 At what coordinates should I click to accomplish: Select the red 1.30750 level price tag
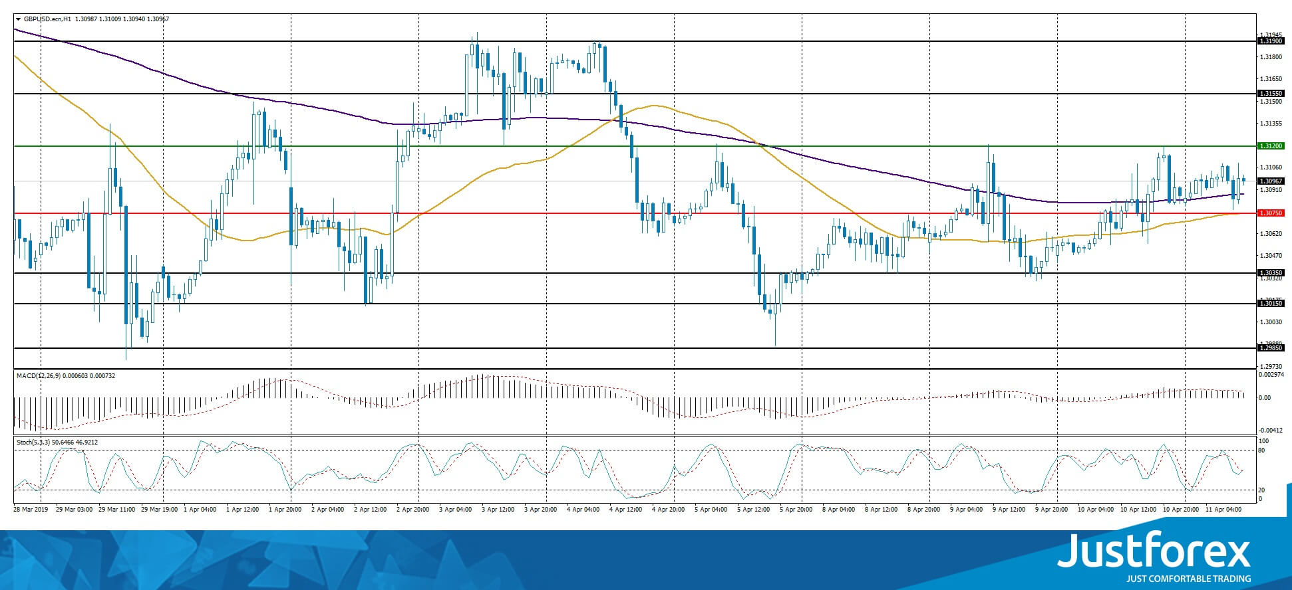coord(1271,213)
